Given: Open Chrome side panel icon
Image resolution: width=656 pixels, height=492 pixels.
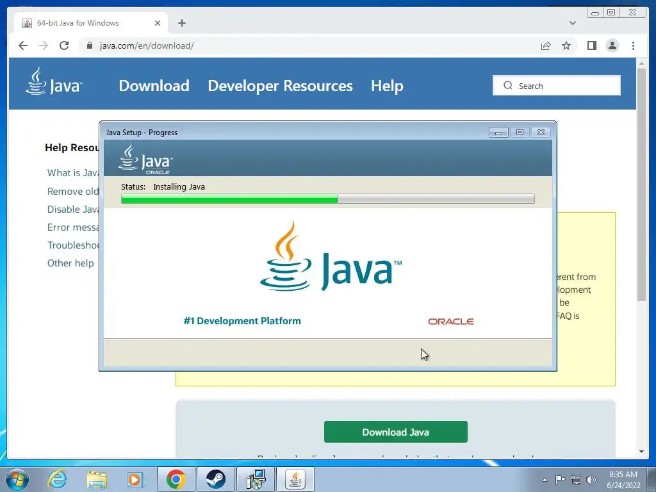Looking at the screenshot, I should [x=591, y=45].
